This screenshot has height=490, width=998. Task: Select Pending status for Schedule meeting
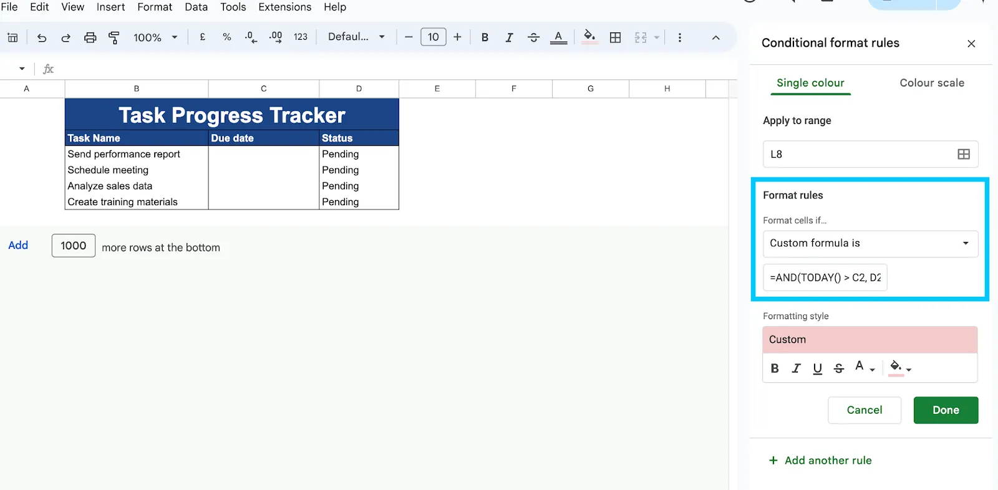click(x=359, y=170)
